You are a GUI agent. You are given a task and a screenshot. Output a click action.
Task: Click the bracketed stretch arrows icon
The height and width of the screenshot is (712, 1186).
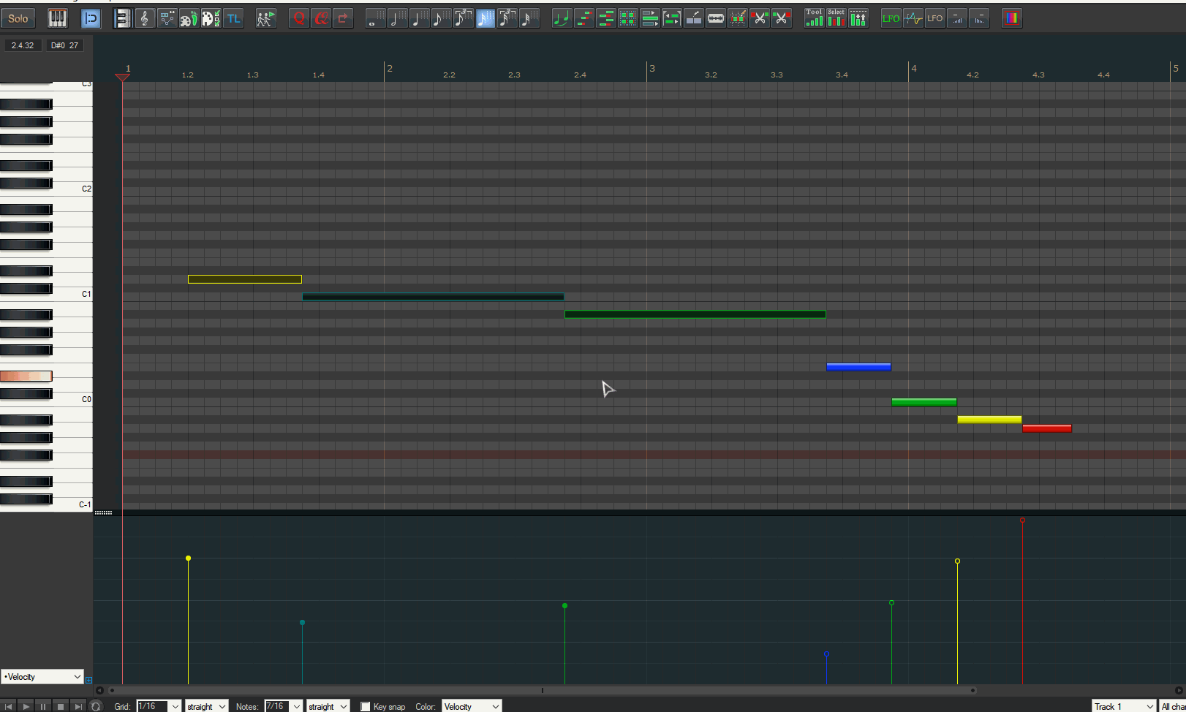[x=671, y=18]
